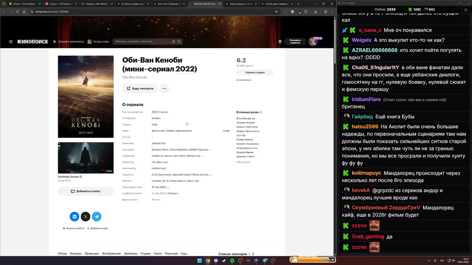472x265 pixels.
Task: Click the Буду смотреть button
Action: 140,88
